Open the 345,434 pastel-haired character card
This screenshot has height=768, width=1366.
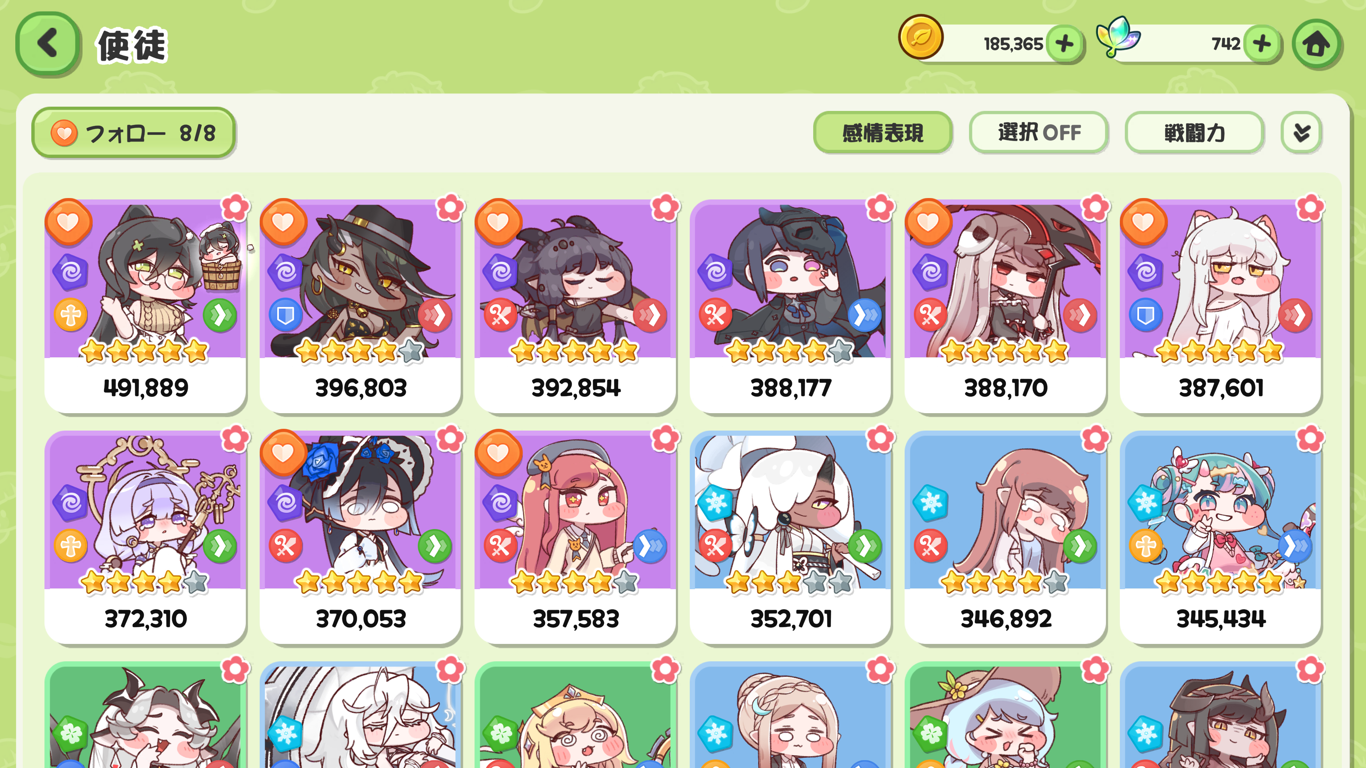(x=1220, y=537)
